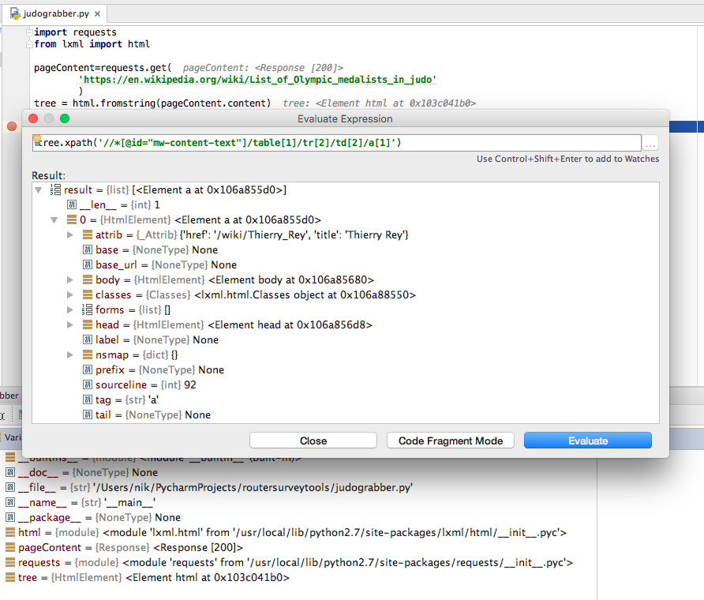Viewport: 704px width, 600px height.
Task: Click the red breakpoint circle in the editor gutter
Action: click(10, 126)
